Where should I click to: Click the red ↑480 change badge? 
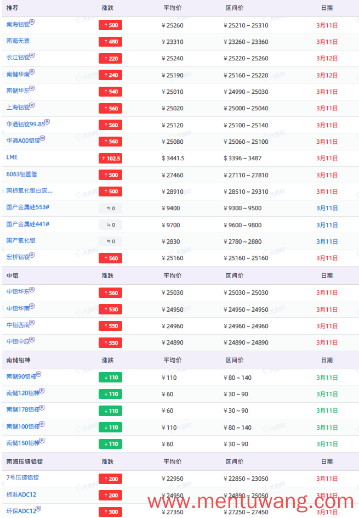click(x=111, y=42)
